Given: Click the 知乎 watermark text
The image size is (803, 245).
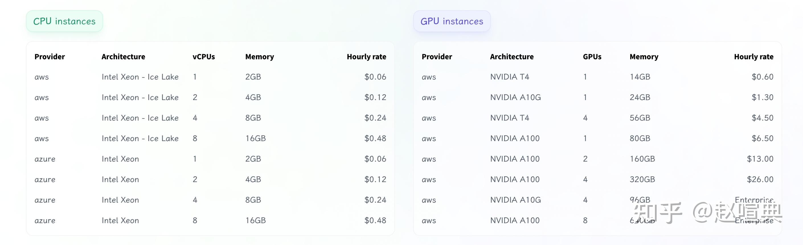Looking at the screenshot, I should pyautogui.click(x=658, y=213).
